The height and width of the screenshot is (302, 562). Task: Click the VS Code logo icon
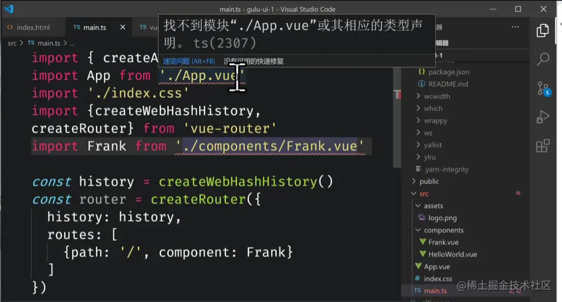click(x=9, y=9)
